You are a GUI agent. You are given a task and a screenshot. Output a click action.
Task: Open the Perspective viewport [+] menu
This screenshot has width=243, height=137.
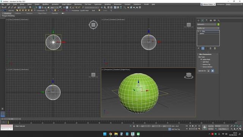click(x=103, y=70)
